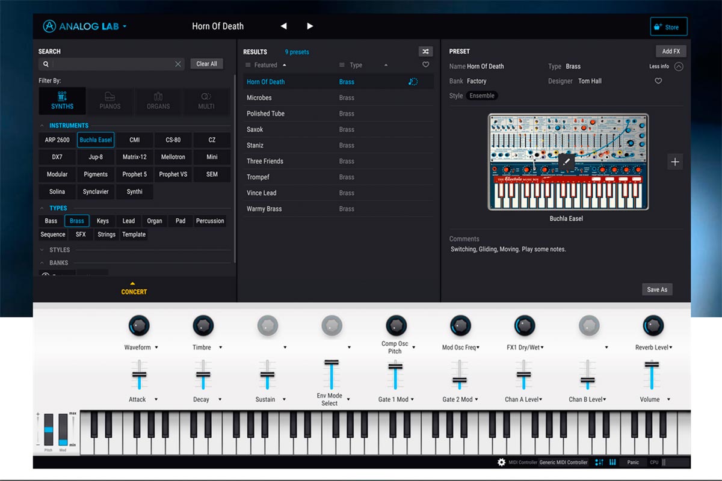Viewport: 722px width, 481px height.
Task: Switch to the Multi filter tab
Action: [x=206, y=101]
